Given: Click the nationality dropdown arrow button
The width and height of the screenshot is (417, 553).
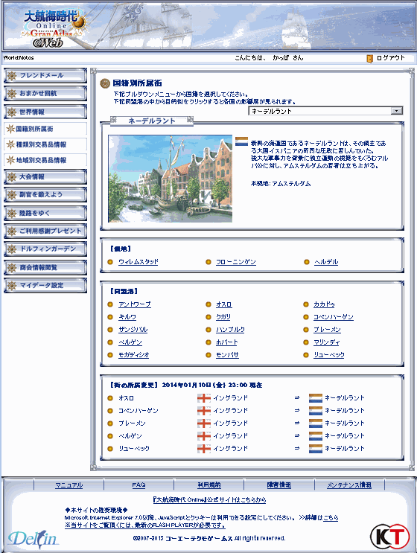Looking at the screenshot, I should [x=397, y=111].
